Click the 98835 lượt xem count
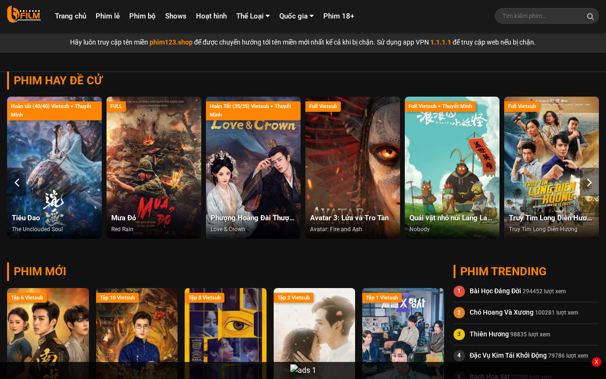 click(x=530, y=334)
